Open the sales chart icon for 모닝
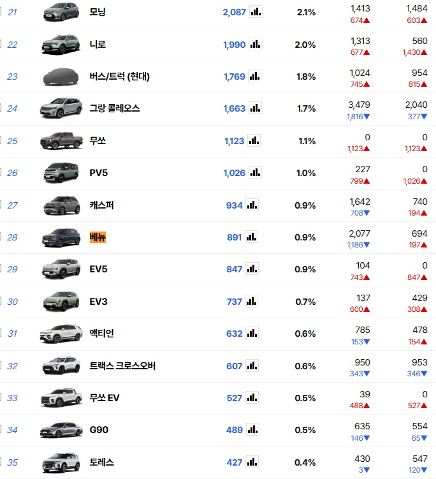Viewport: 436px width, 479px height. pos(255,12)
